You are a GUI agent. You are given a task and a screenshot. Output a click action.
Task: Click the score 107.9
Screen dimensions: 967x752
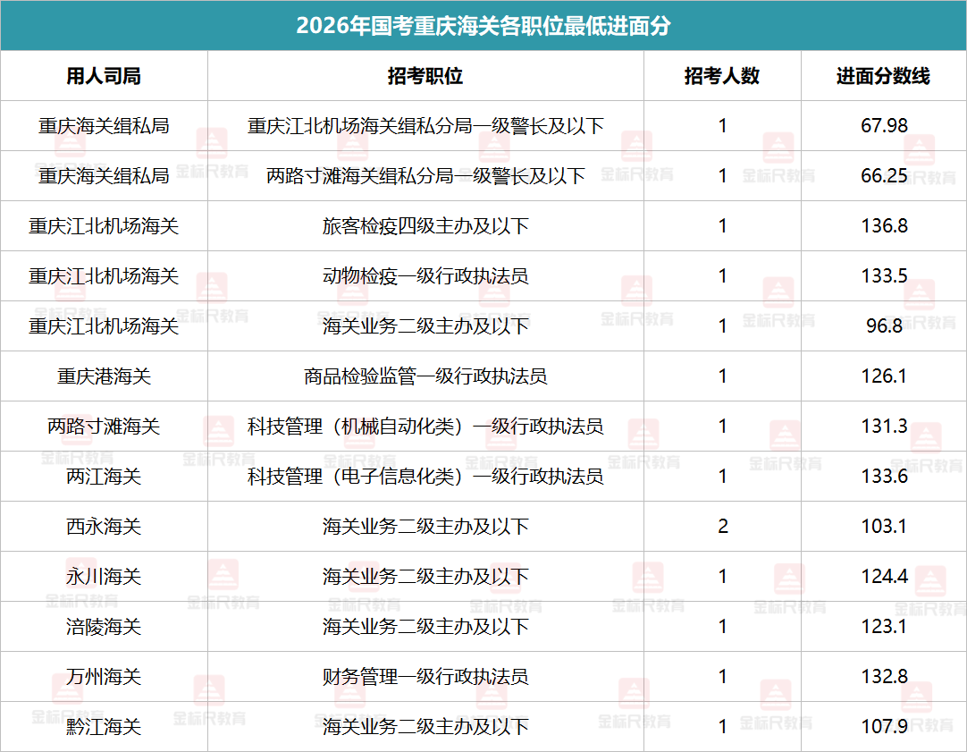(x=884, y=726)
